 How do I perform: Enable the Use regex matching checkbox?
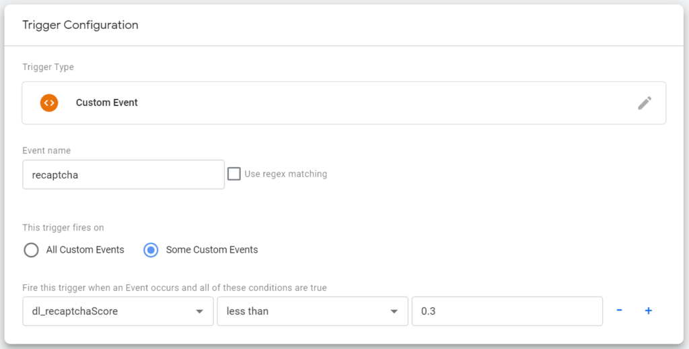point(233,174)
